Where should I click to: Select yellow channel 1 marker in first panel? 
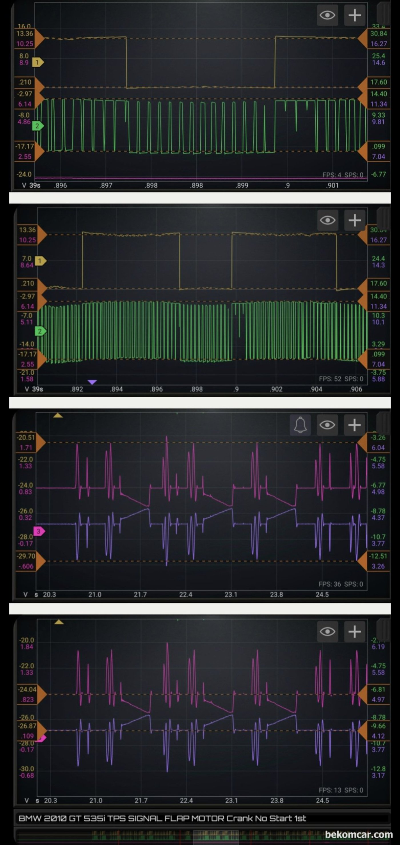click(38, 62)
